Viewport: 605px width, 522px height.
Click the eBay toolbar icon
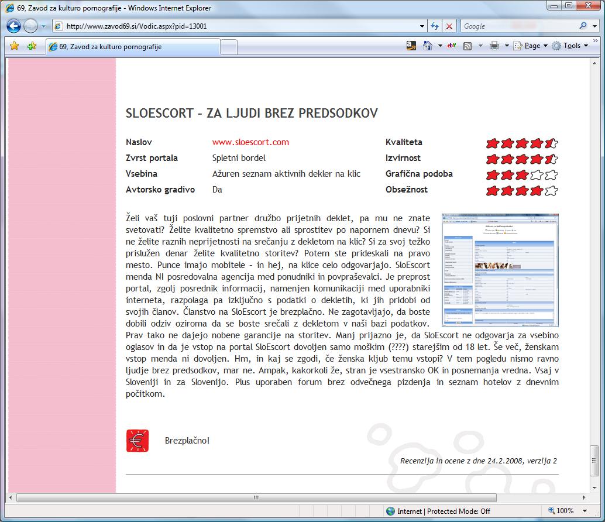point(451,46)
